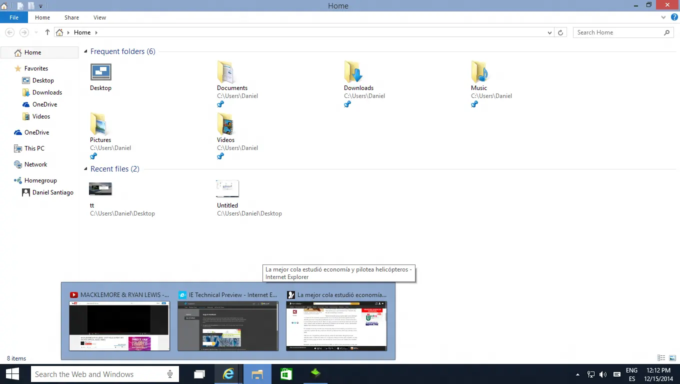680x384 pixels.
Task: Open the File menu
Action: [x=14, y=17]
